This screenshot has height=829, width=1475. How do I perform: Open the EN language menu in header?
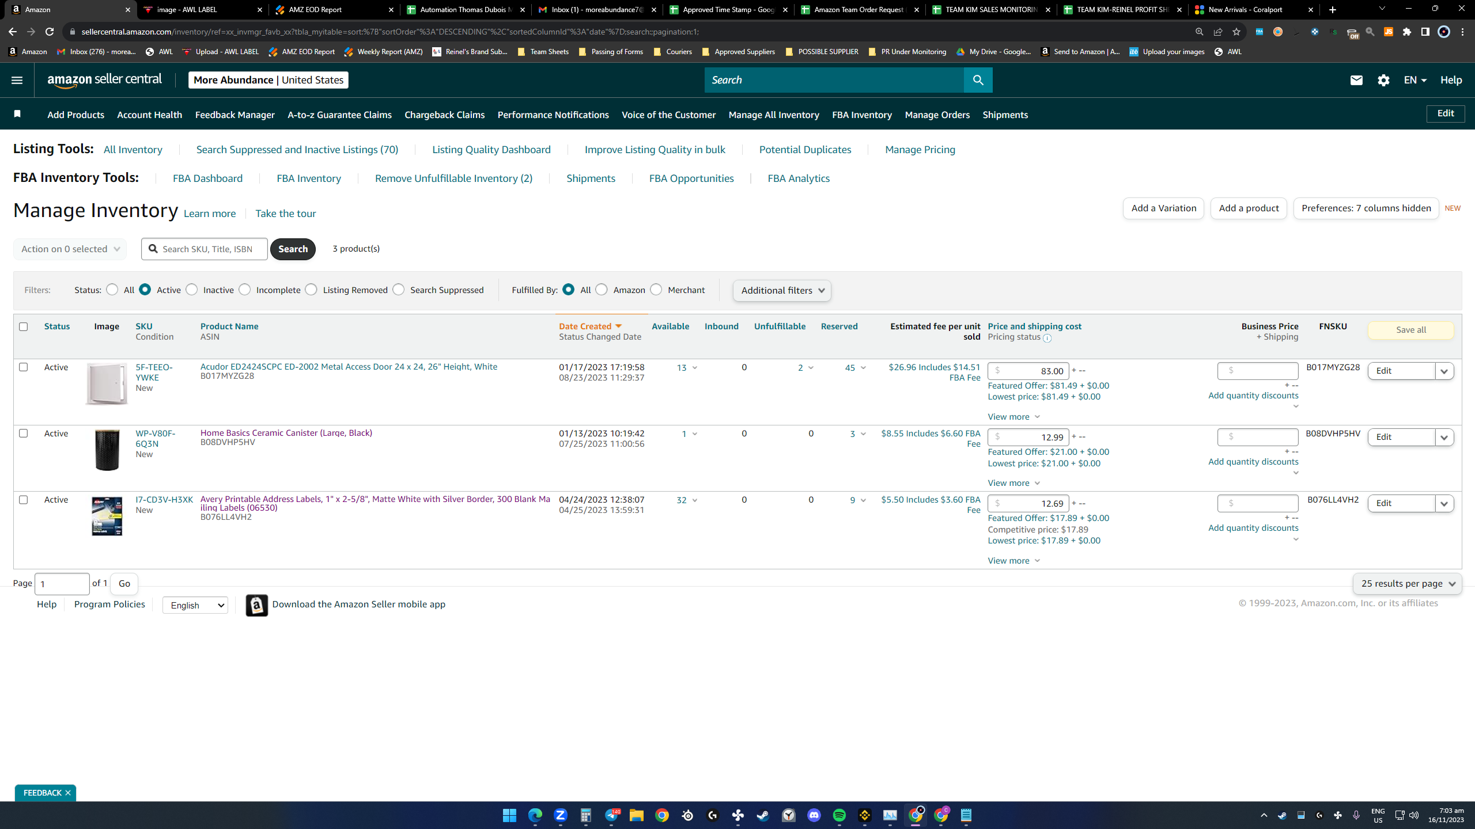[1415, 80]
